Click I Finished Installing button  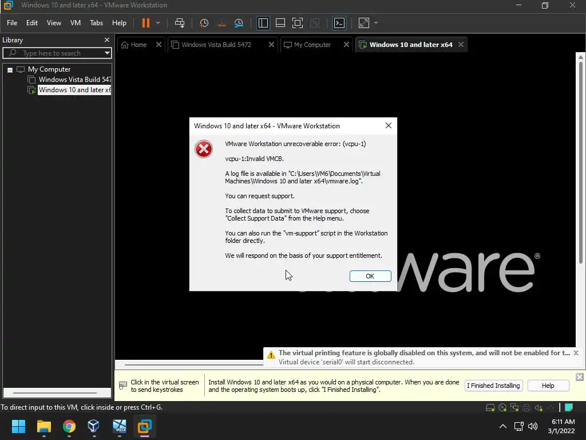(x=493, y=386)
